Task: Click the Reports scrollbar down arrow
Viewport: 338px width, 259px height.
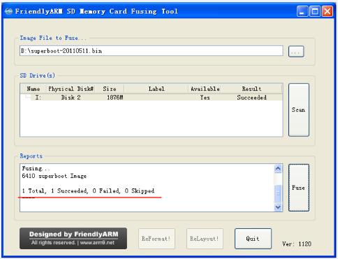Action: pyautogui.click(x=278, y=207)
